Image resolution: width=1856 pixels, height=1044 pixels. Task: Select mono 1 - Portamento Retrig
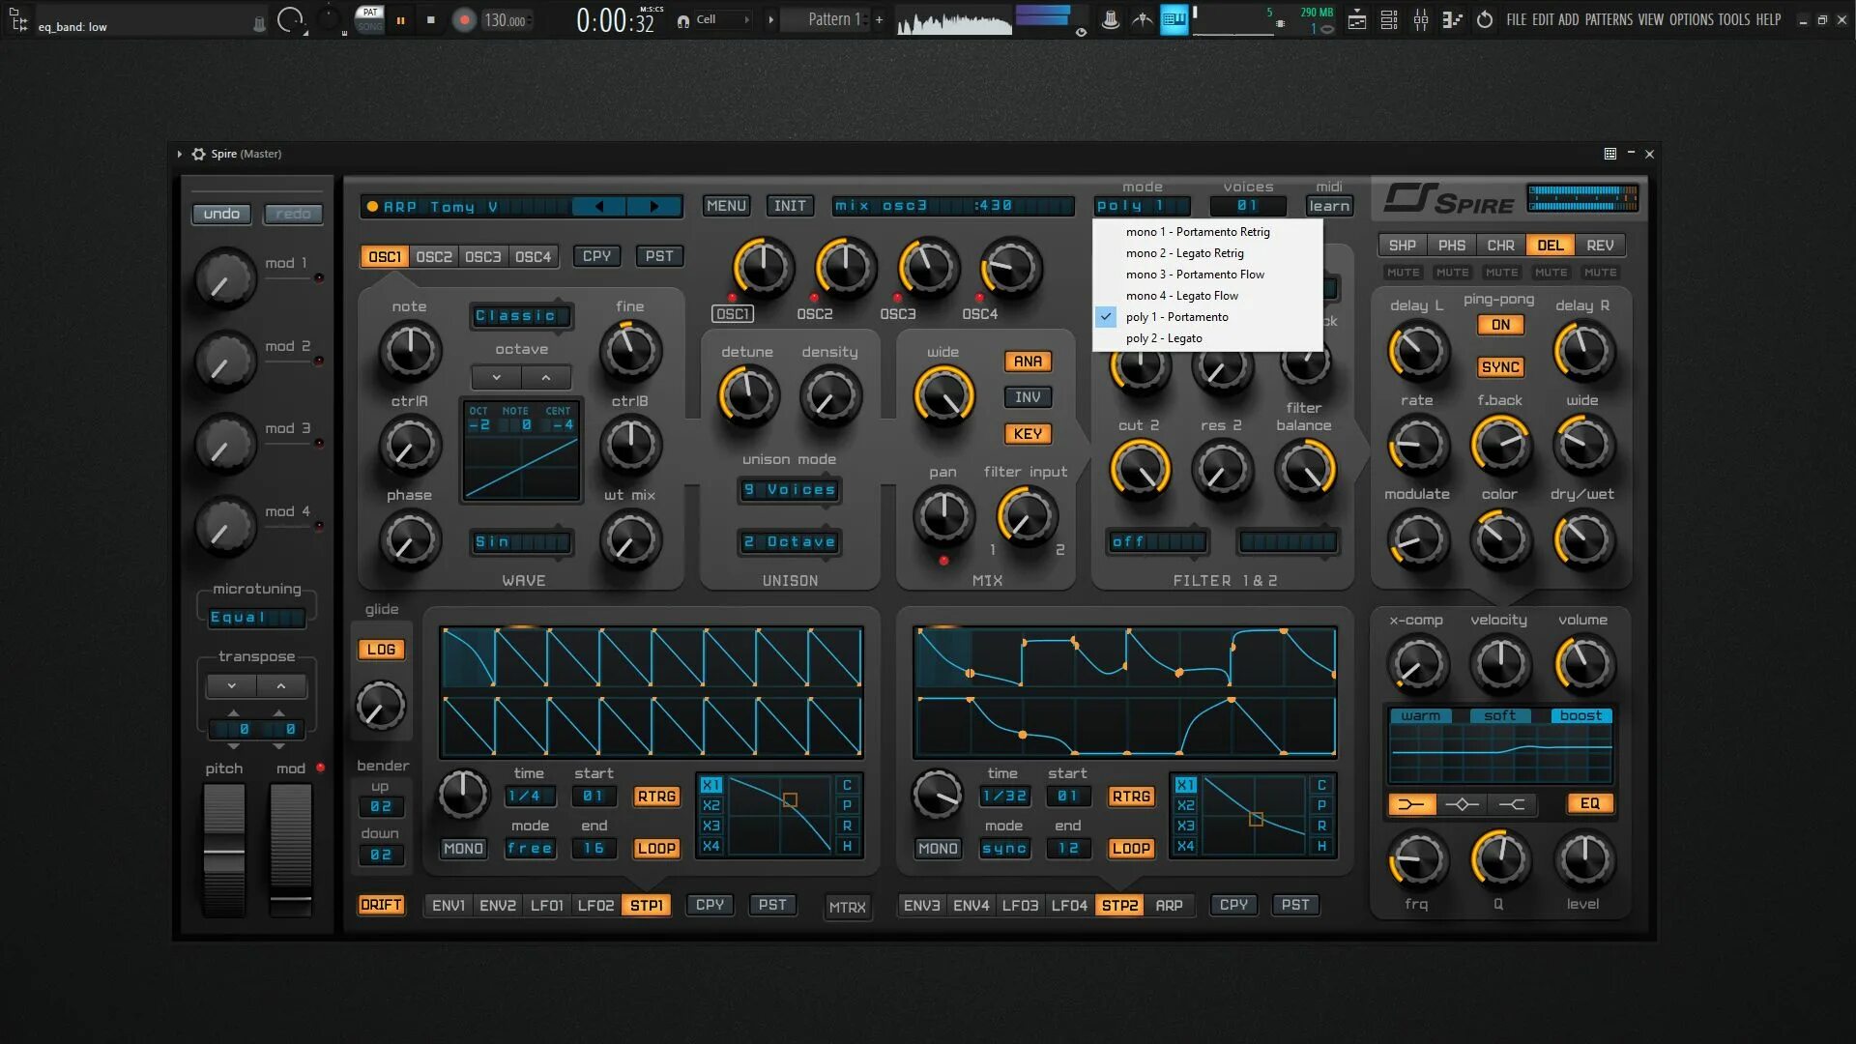pos(1207,232)
